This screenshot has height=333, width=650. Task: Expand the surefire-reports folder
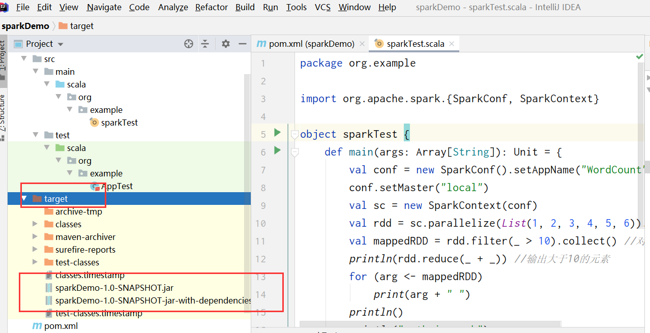[35, 250]
